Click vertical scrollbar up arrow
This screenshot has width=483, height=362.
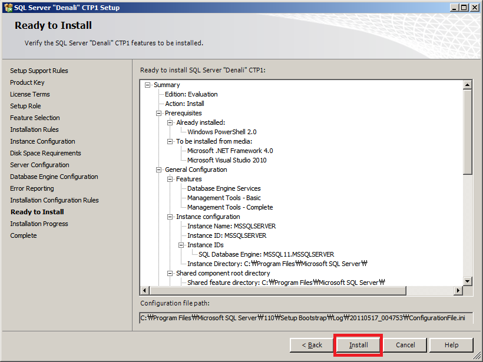pos(468,85)
